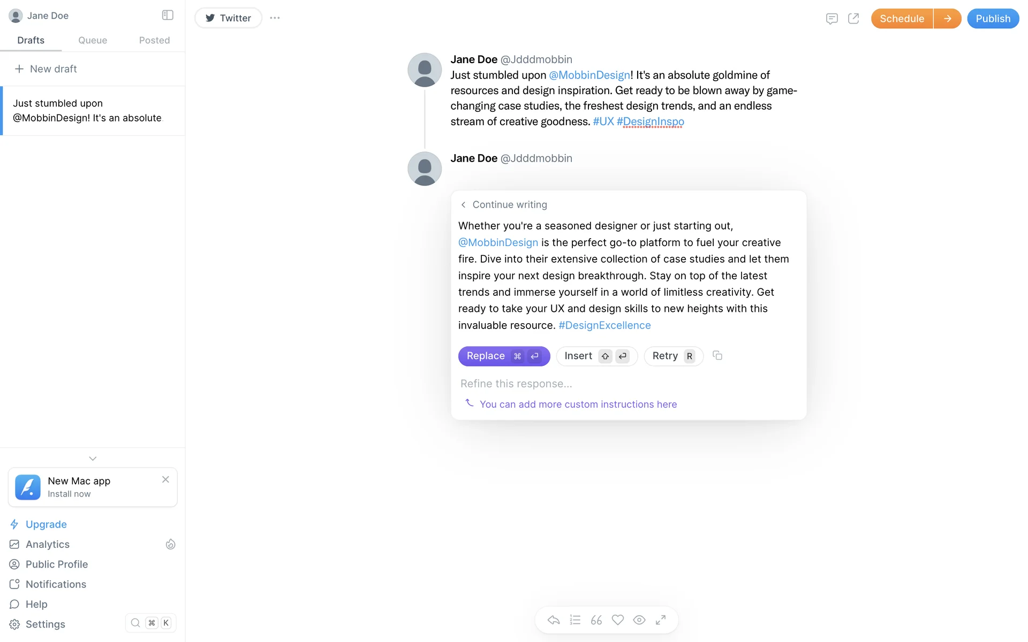Copy the generated response text
1028x642 pixels.
(717, 356)
